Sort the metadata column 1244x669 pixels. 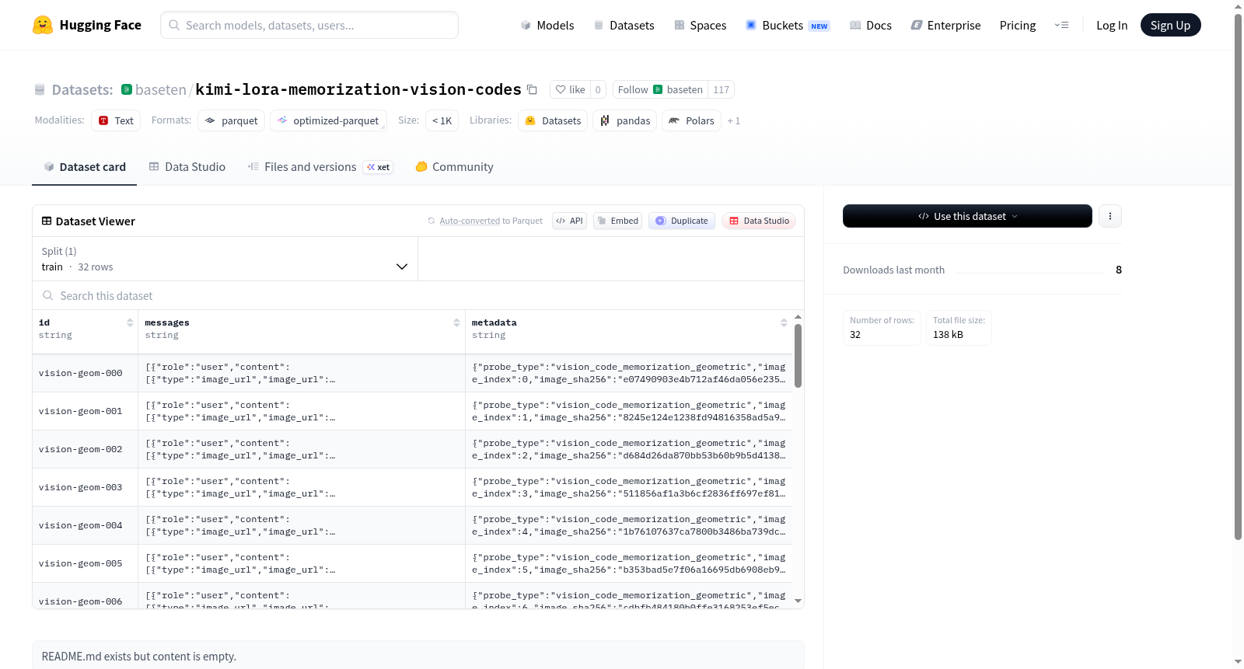pos(784,322)
